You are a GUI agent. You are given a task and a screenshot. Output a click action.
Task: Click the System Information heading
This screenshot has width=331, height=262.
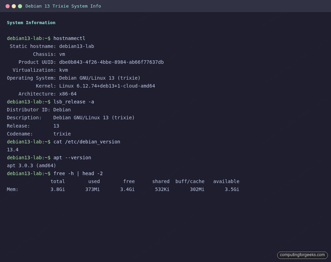(31, 23)
